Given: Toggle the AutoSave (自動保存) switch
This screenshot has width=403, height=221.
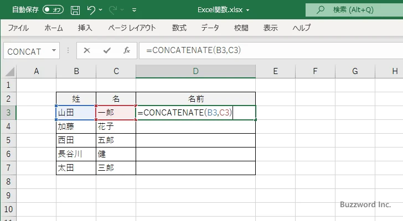Looking at the screenshot, I should pyautogui.click(x=53, y=10).
